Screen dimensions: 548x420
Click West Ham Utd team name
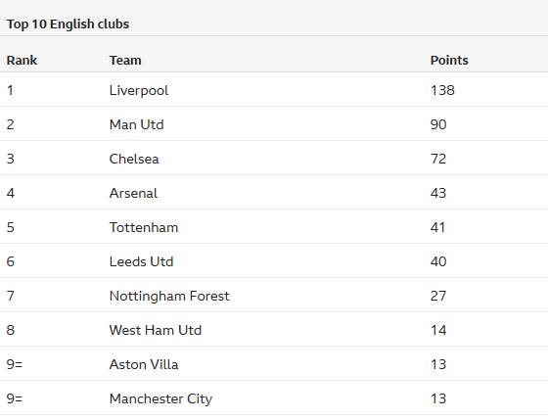pyautogui.click(x=156, y=330)
